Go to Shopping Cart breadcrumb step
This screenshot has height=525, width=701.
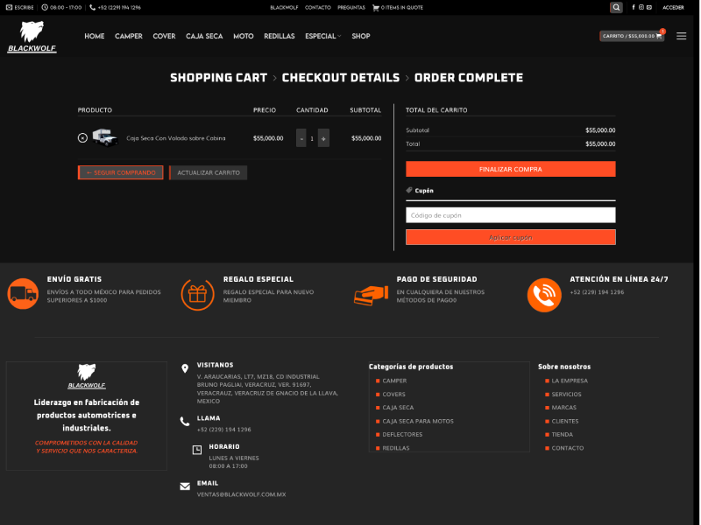(x=218, y=78)
